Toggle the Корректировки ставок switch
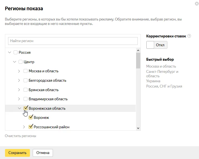This screenshot has height=159, width=199. [157, 45]
